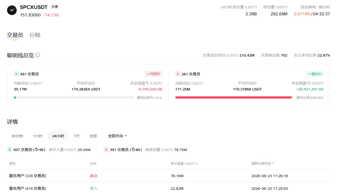Viewport: 340px width, 193px height.
Task: Click the 1.81% profit ratio label
Action: 149,98
